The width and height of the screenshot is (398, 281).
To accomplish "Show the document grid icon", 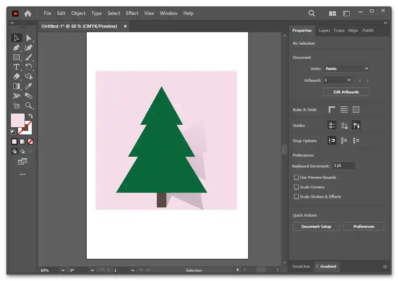I will click(344, 110).
